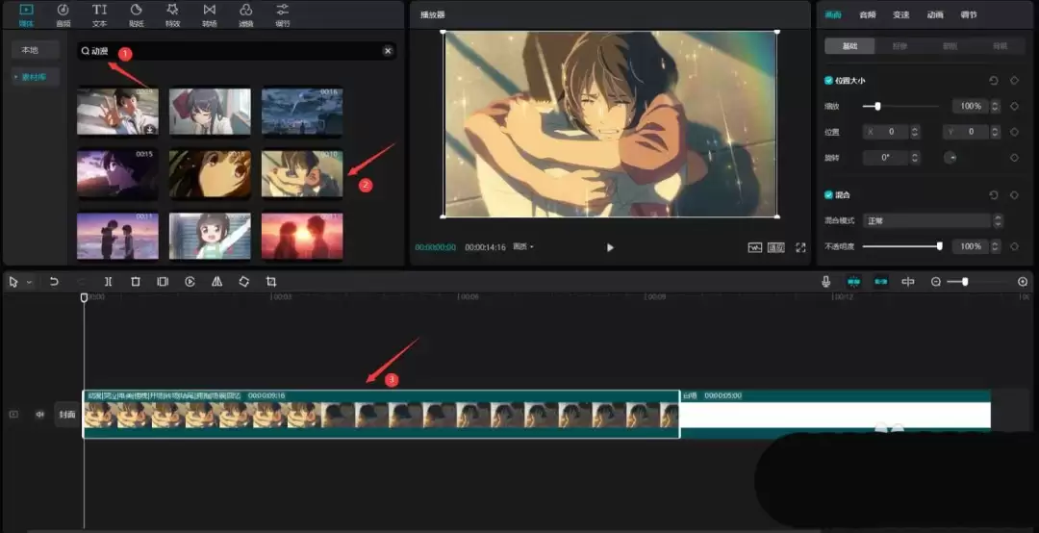The height and width of the screenshot is (533, 1039).
Task: Switch to the 变速 speed tab
Action: coord(901,14)
